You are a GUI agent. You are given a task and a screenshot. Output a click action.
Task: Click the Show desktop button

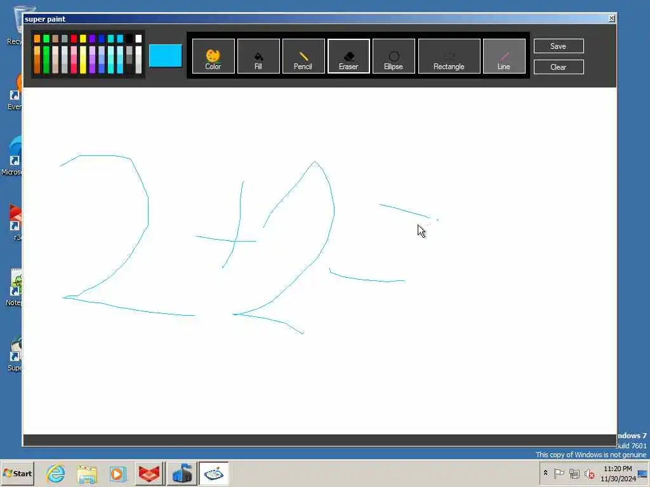coord(643,473)
